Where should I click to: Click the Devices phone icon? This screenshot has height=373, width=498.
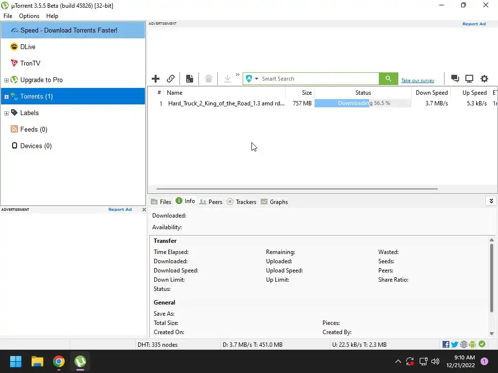point(14,146)
